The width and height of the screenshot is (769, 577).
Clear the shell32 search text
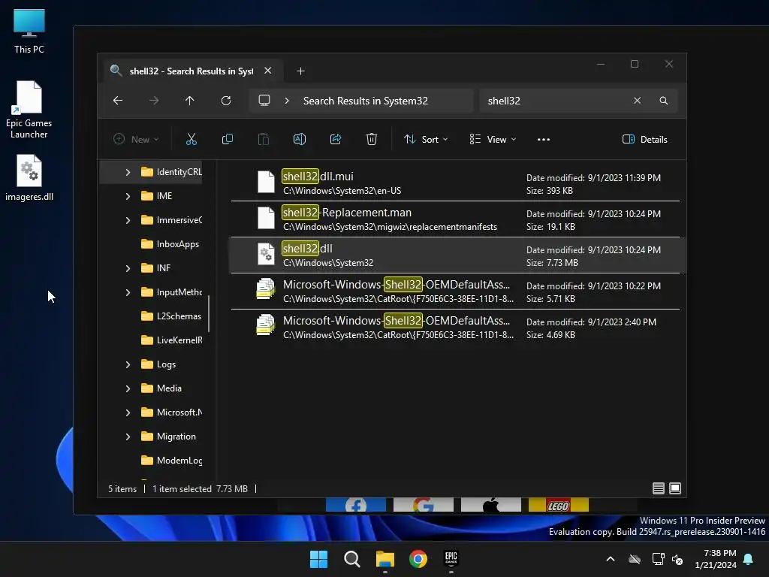pos(637,101)
